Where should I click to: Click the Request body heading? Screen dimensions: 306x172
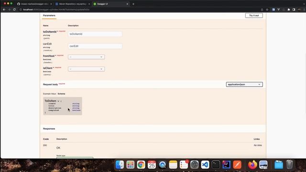50,85
